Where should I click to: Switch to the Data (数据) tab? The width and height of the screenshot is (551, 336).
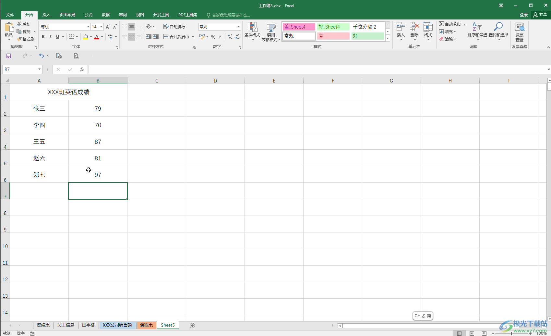tap(106, 15)
